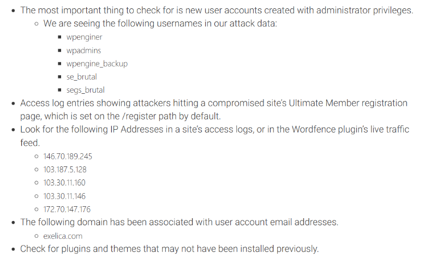Viewport: 431px width, 264px height.
Task: Click the wpenginer username entry
Action: [84, 38]
